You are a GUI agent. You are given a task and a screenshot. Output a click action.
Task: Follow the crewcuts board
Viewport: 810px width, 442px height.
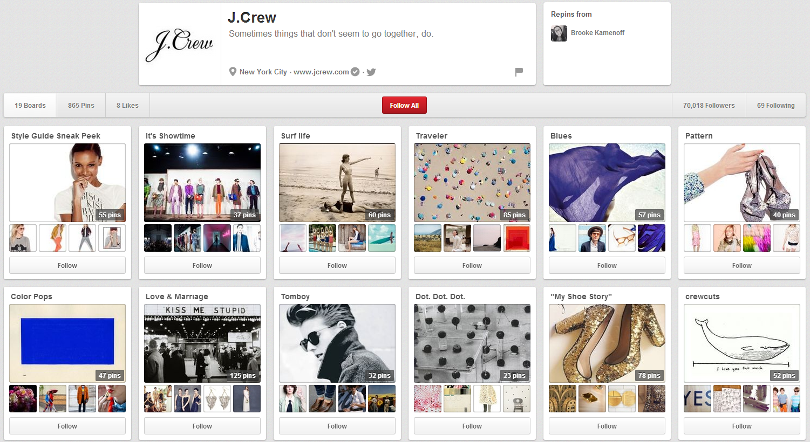[742, 426]
